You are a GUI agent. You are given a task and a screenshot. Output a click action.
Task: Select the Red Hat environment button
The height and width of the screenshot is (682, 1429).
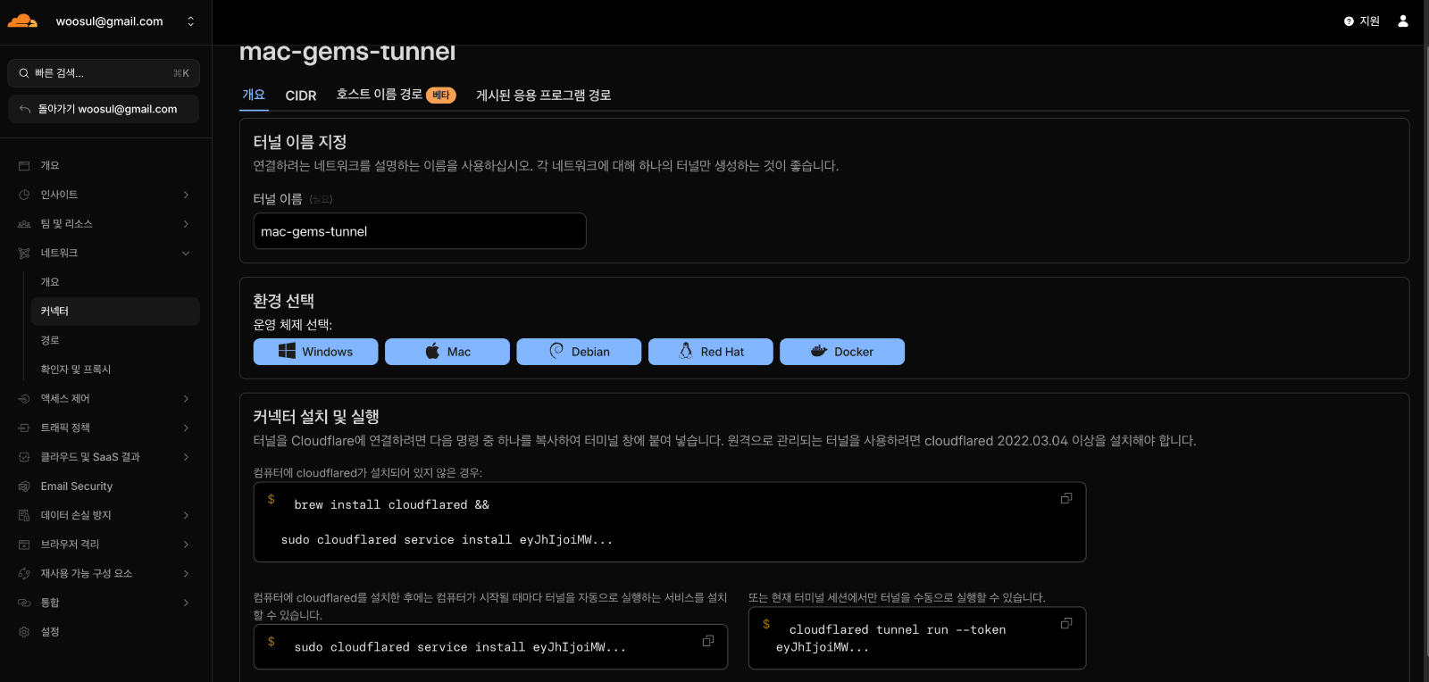pyautogui.click(x=711, y=352)
